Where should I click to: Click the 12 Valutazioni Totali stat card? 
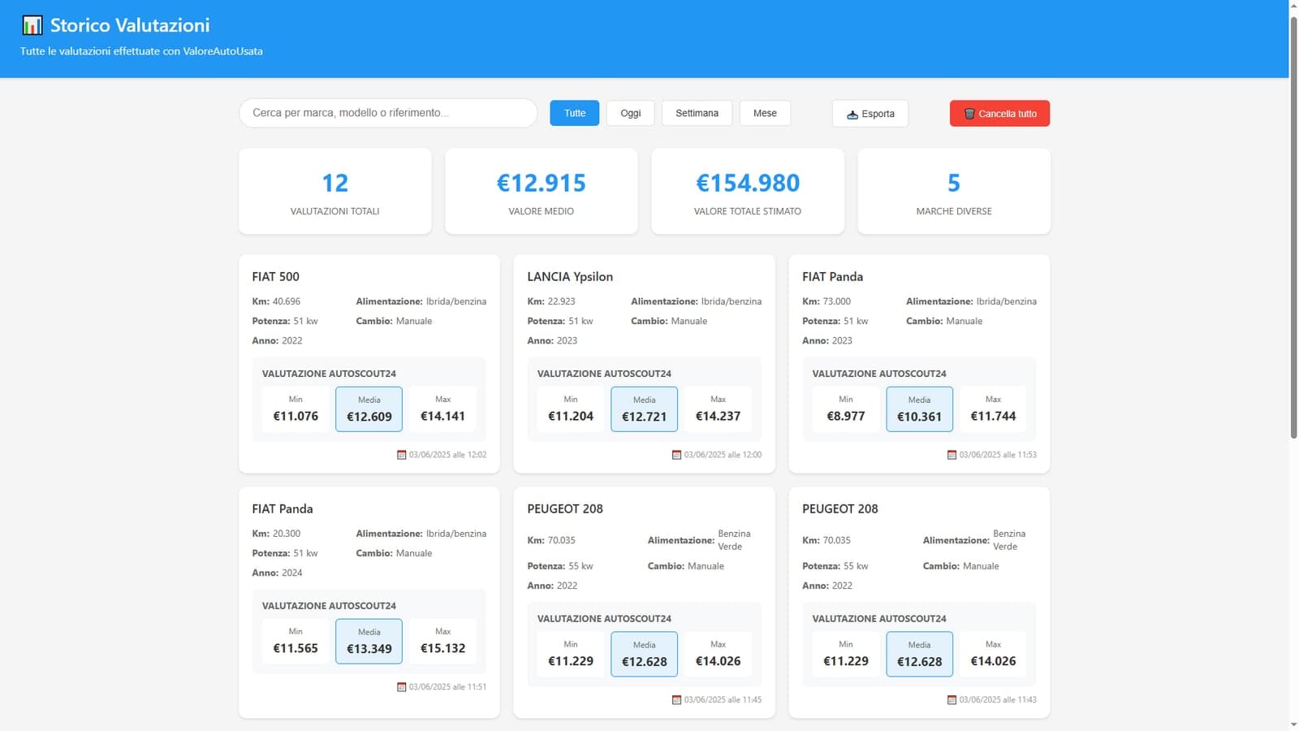[335, 191]
